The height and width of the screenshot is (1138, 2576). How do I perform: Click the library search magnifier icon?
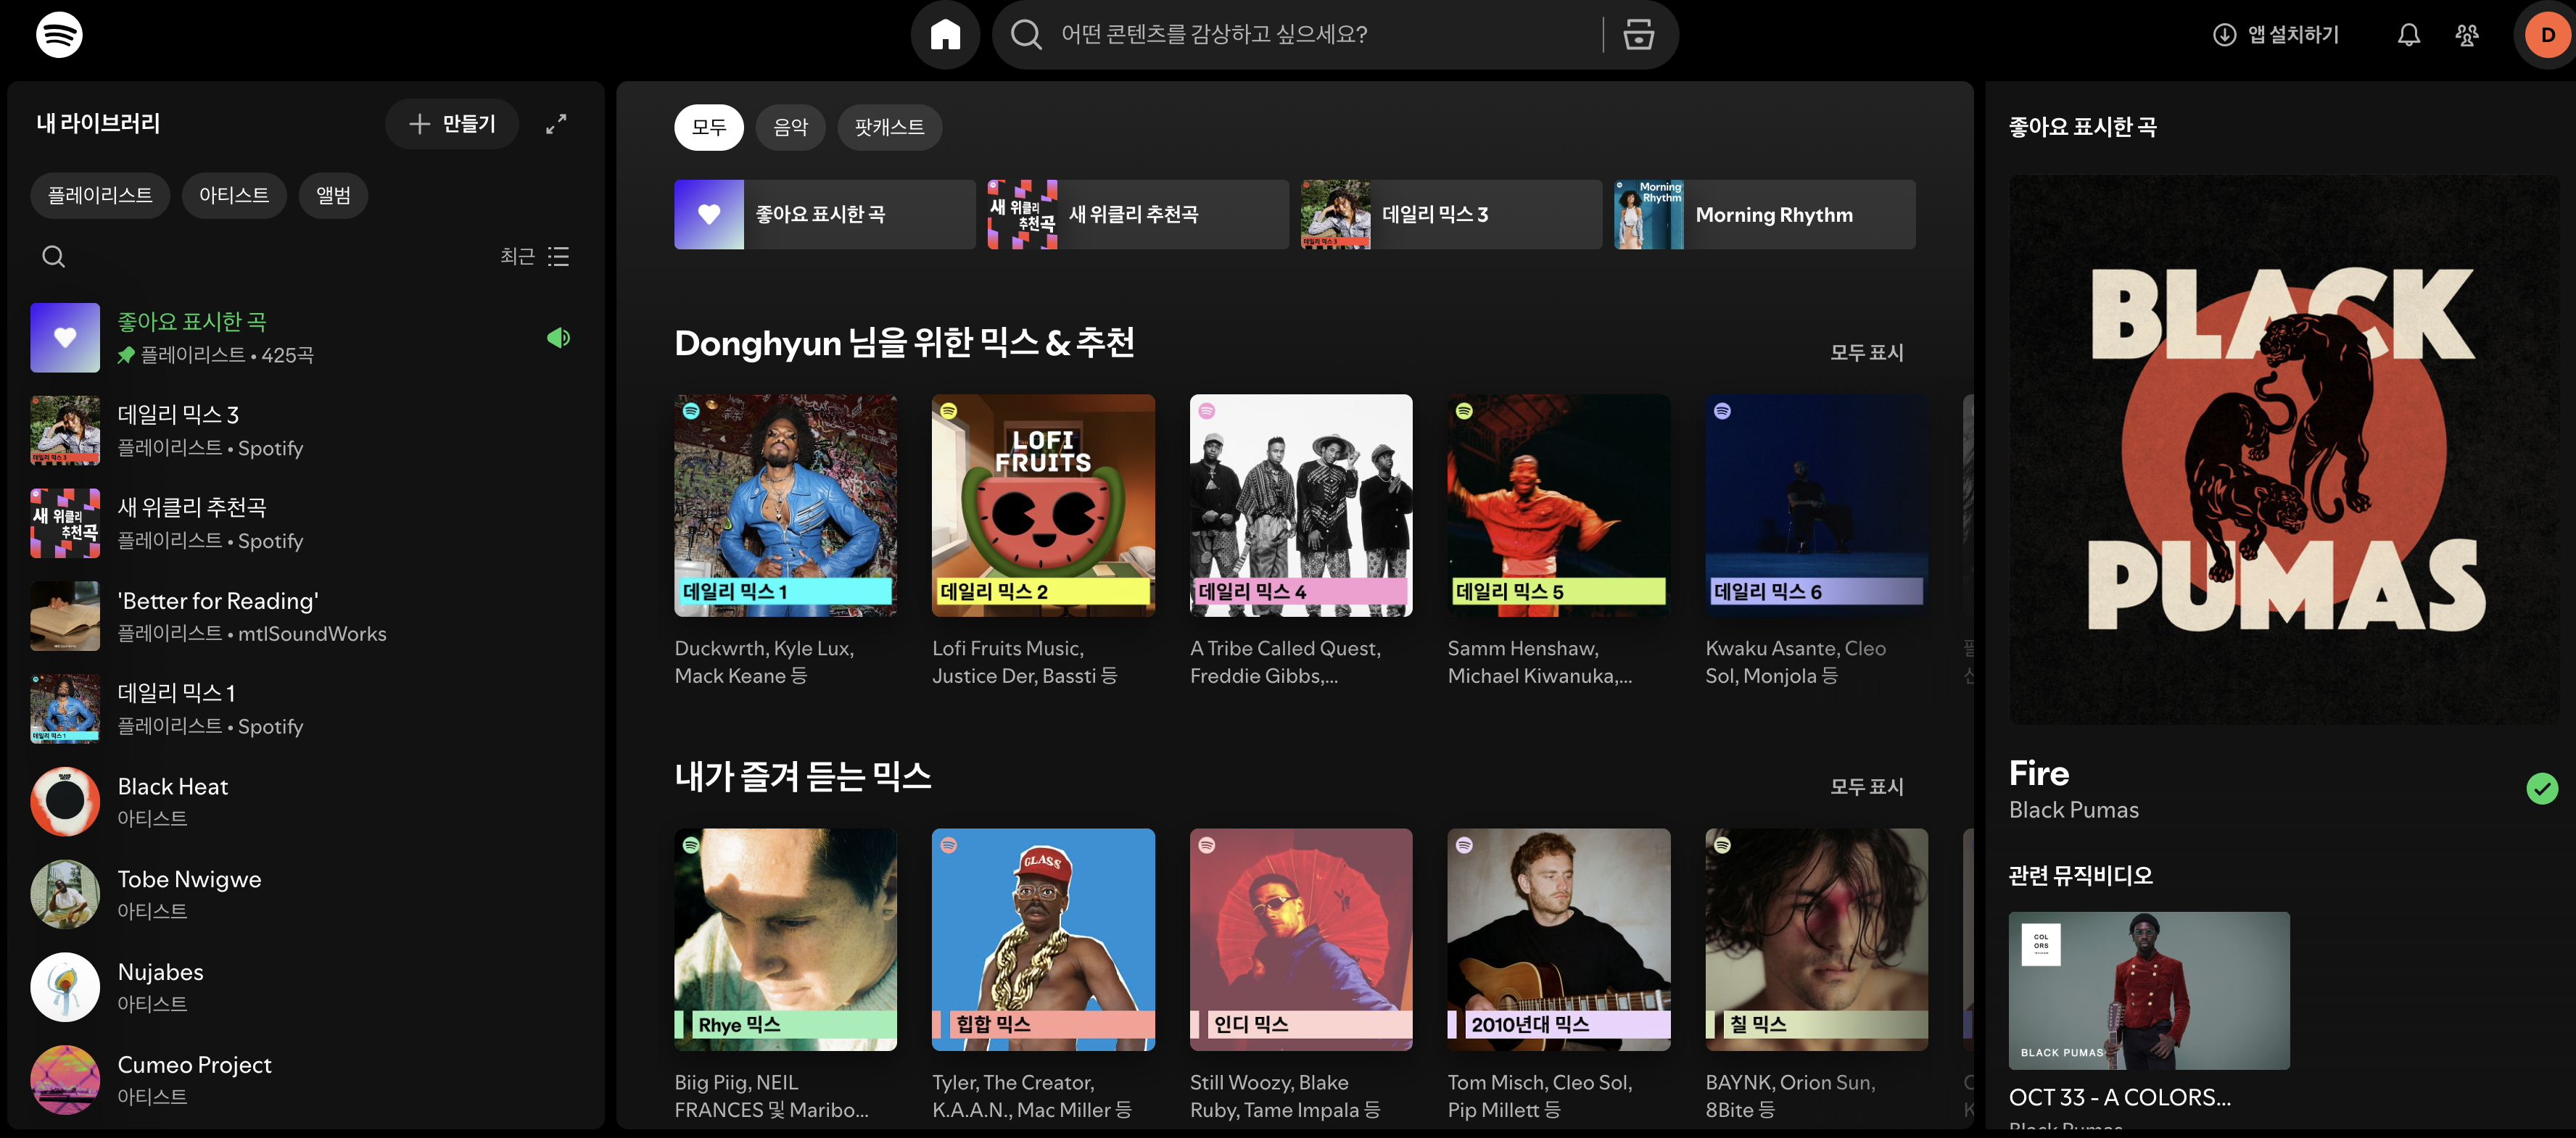54,257
